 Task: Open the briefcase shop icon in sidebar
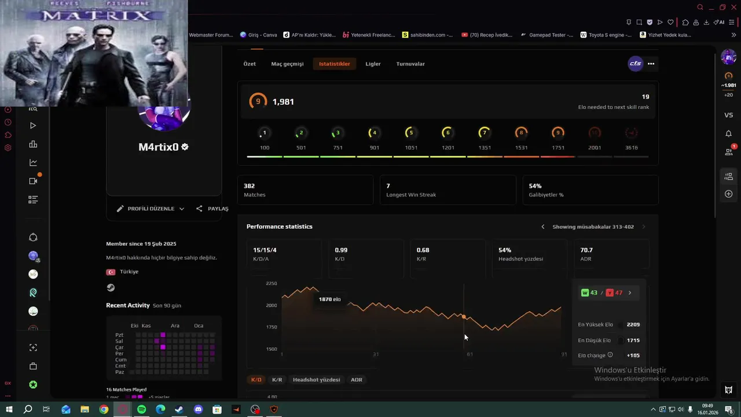coord(33,366)
